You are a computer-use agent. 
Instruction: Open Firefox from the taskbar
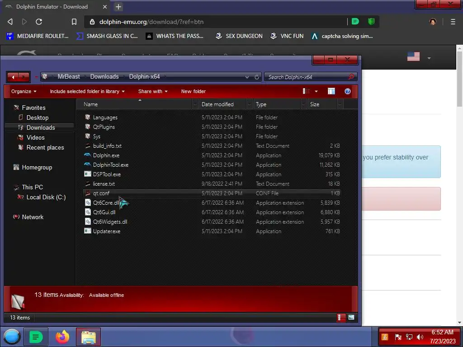click(x=62, y=337)
